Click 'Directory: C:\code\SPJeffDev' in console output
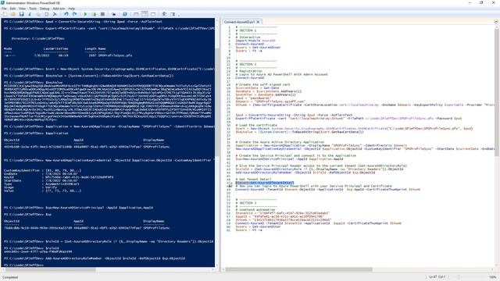 pyautogui.click(x=38, y=38)
